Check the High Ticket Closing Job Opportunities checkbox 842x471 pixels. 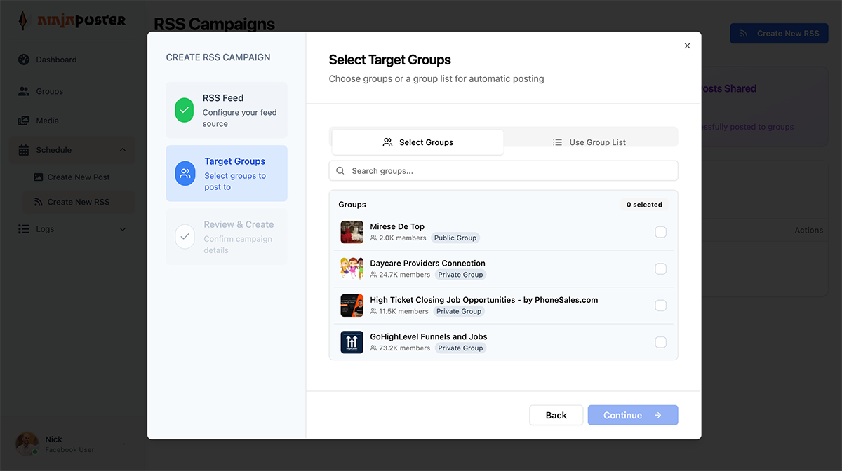(x=660, y=306)
